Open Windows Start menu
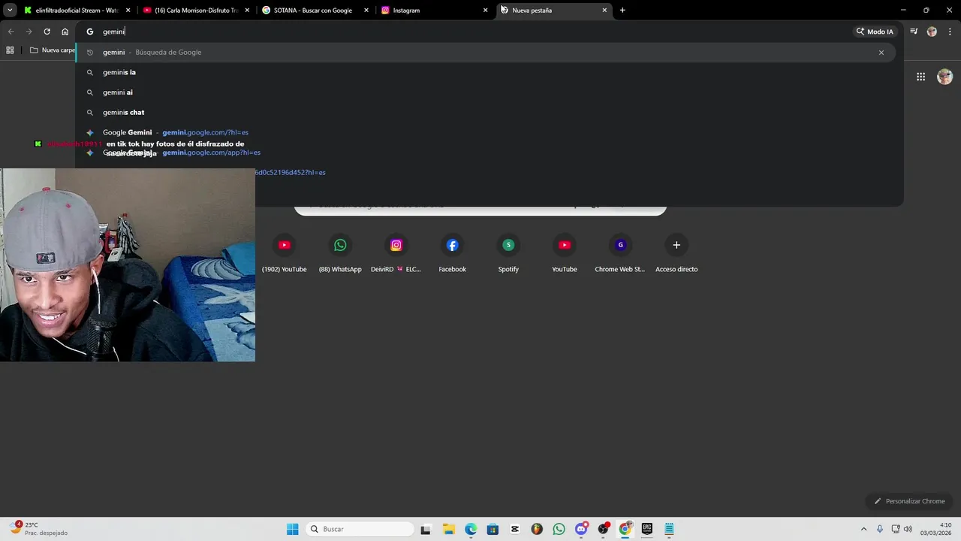This screenshot has height=541, width=961. tap(293, 529)
